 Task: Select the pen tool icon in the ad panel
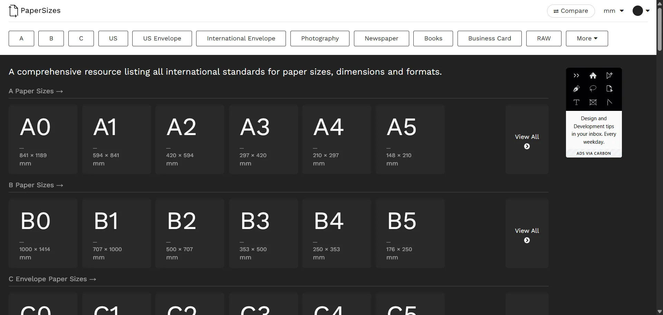click(x=577, y=89)
